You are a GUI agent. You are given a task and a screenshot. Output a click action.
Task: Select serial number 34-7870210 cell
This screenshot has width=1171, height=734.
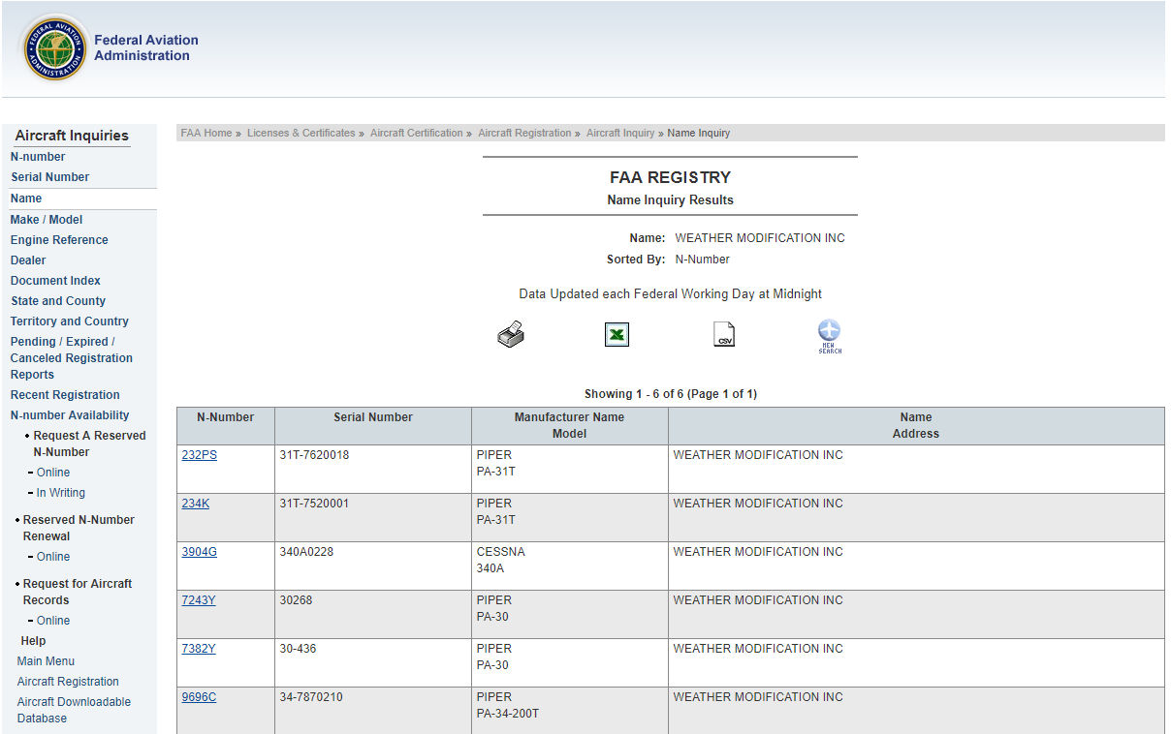pos(373,711)
